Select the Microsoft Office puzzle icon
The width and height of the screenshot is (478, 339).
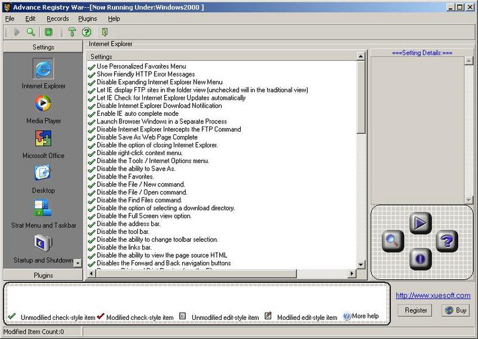click(x=43, y=138)
